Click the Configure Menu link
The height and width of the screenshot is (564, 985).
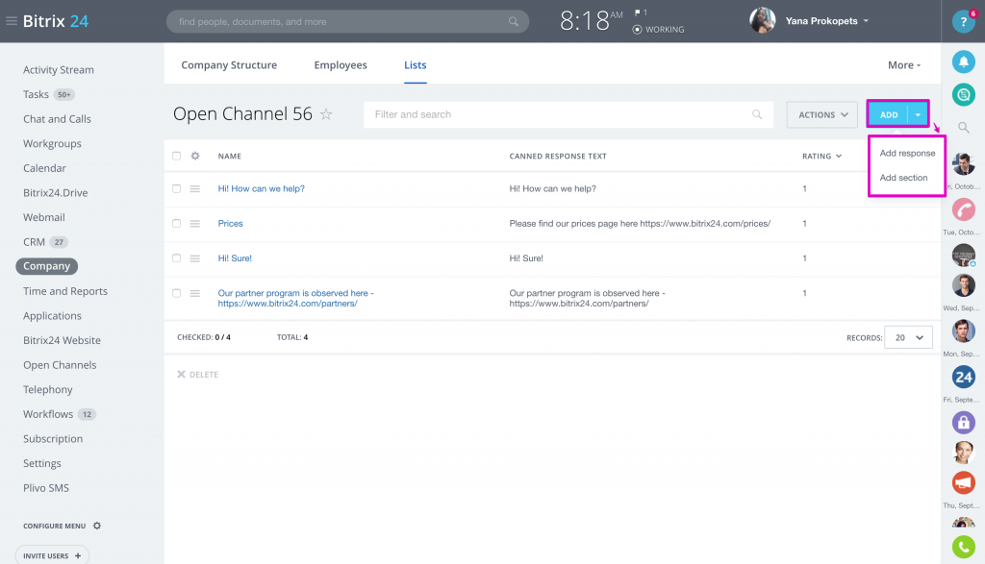[54, 526]
